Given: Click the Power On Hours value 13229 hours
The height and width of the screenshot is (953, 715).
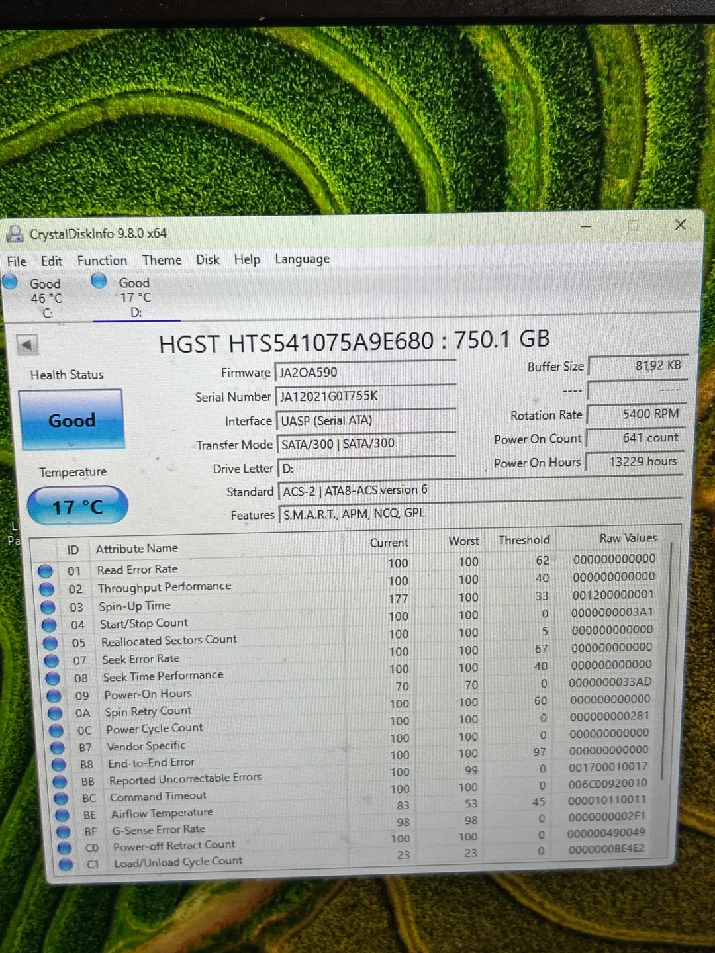Looking at the screenshot, I should (x=635, y=461).
